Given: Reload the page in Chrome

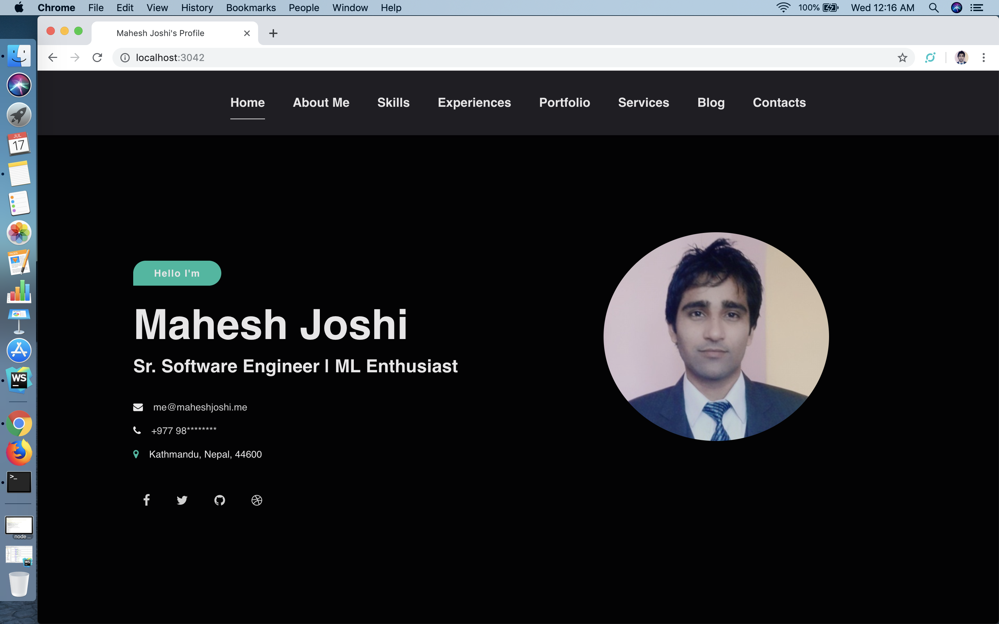Looking at the screenshot, I should pyautogui.click(x=97, y=58).
